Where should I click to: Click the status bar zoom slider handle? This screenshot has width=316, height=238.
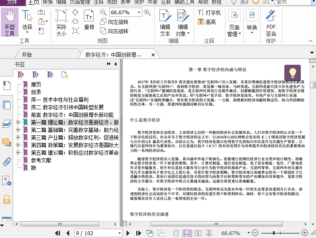pyautogui.click(x=274, y=233)
